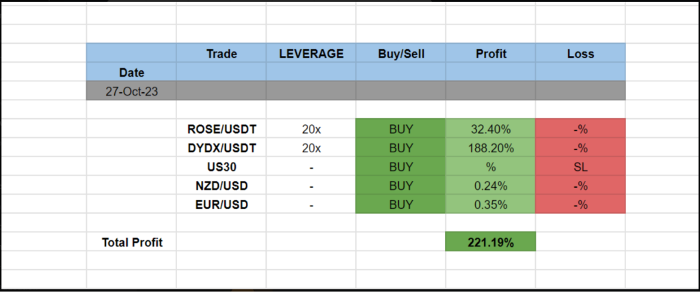Viewport: 700px width, 295px height.
Task: Click the DYDX/USDT trade cell
Action: coord(221,147)
